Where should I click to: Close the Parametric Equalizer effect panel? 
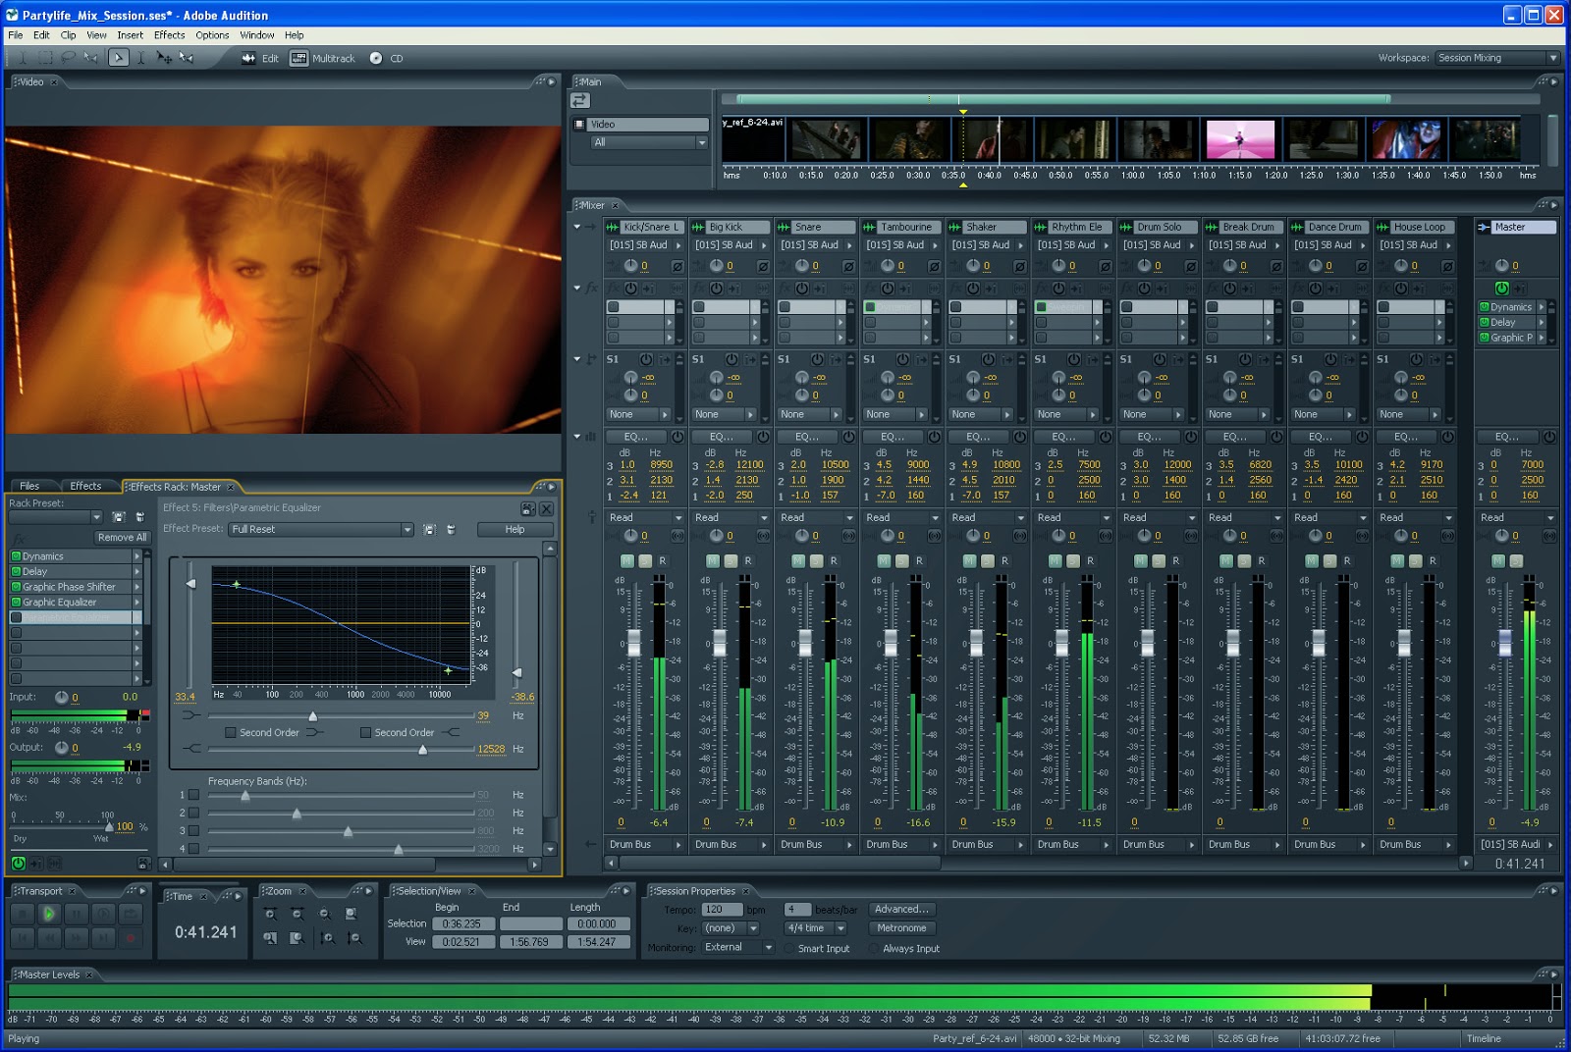tap(546, 509)
